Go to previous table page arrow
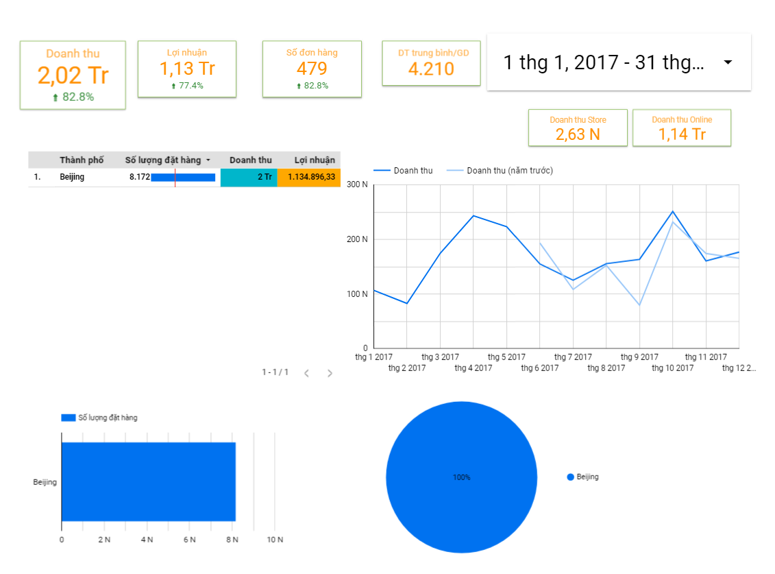775x574 pixels. (306, 373)
